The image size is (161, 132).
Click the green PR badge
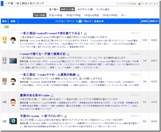[x=6, y=27]
